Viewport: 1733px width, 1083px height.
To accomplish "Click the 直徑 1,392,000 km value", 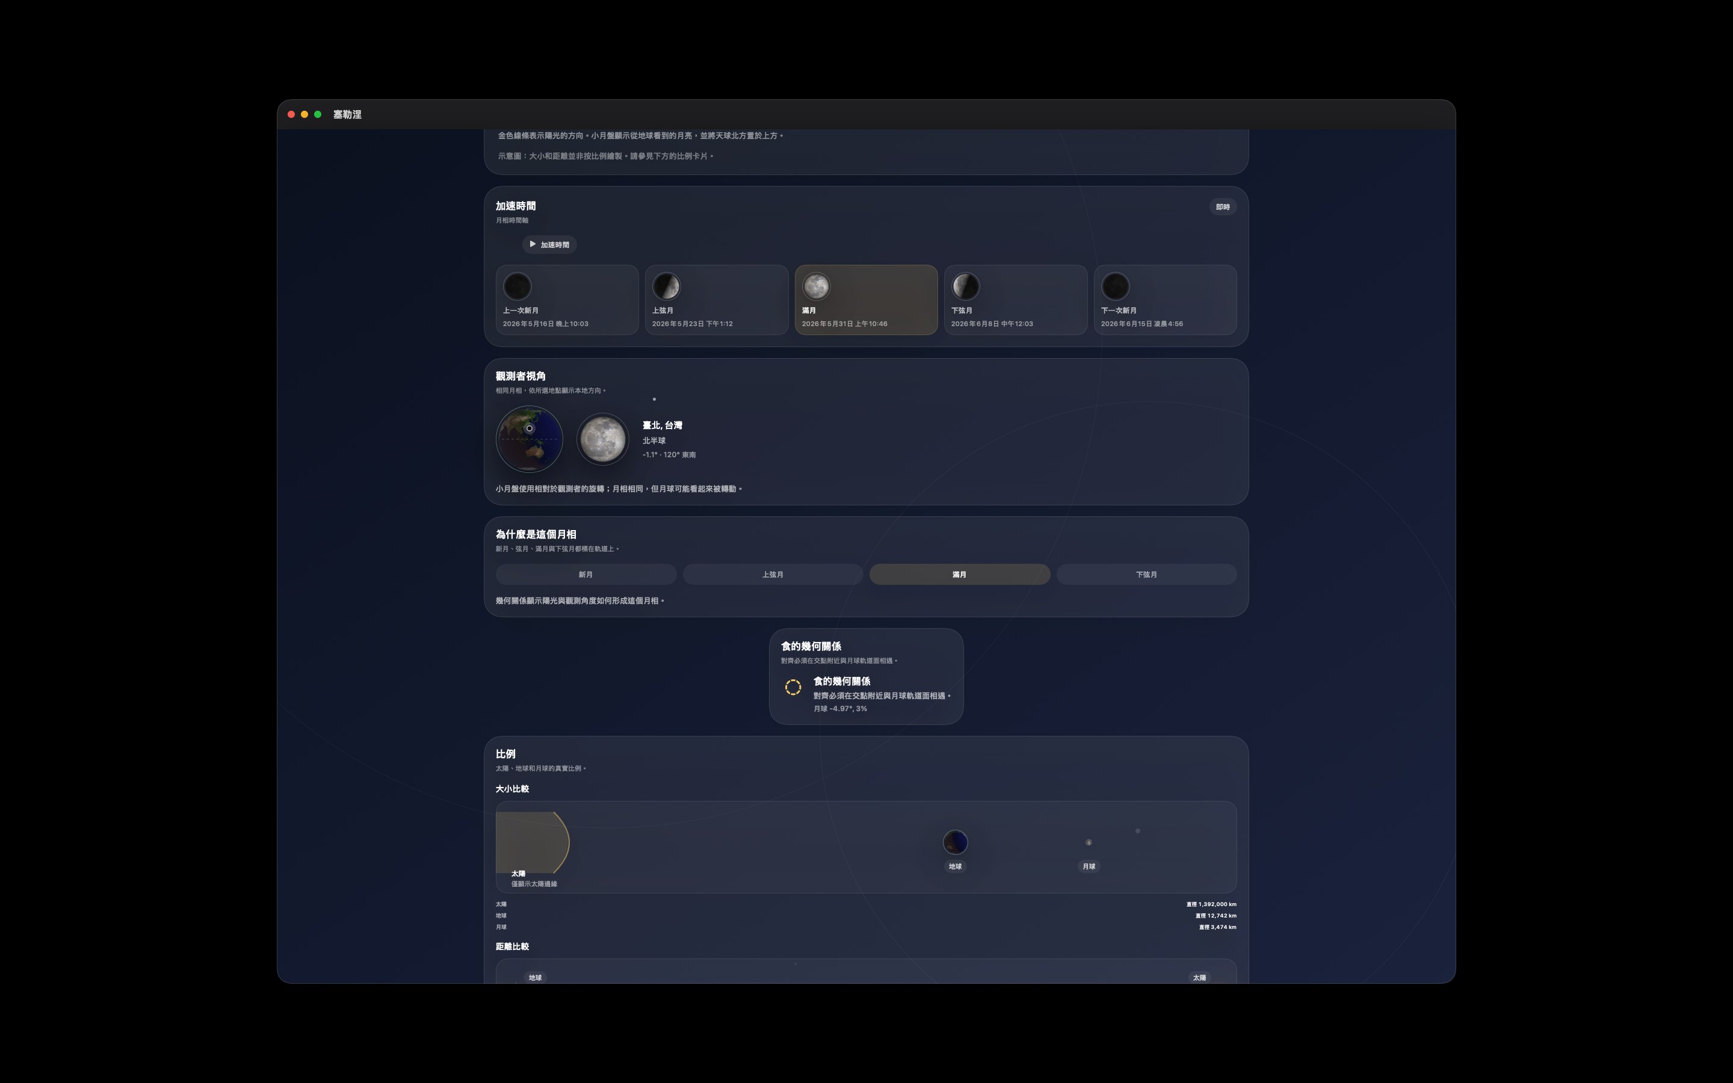I will [x=1211, y=905].
